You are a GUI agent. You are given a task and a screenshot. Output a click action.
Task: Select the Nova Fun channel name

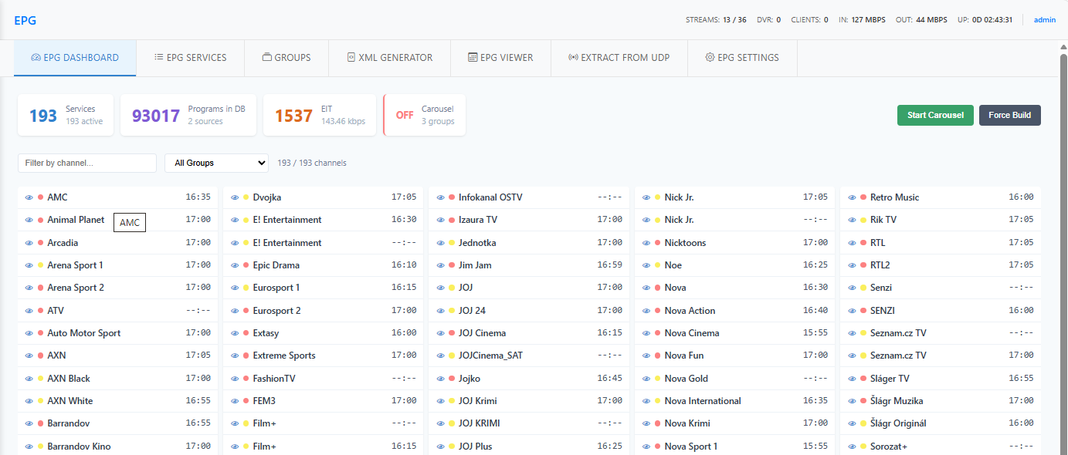point(684,356)
